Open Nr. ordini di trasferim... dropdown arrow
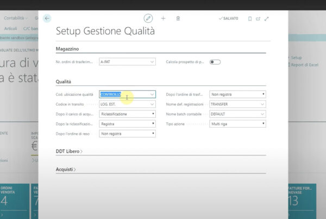326x219 pixels. 152,62
